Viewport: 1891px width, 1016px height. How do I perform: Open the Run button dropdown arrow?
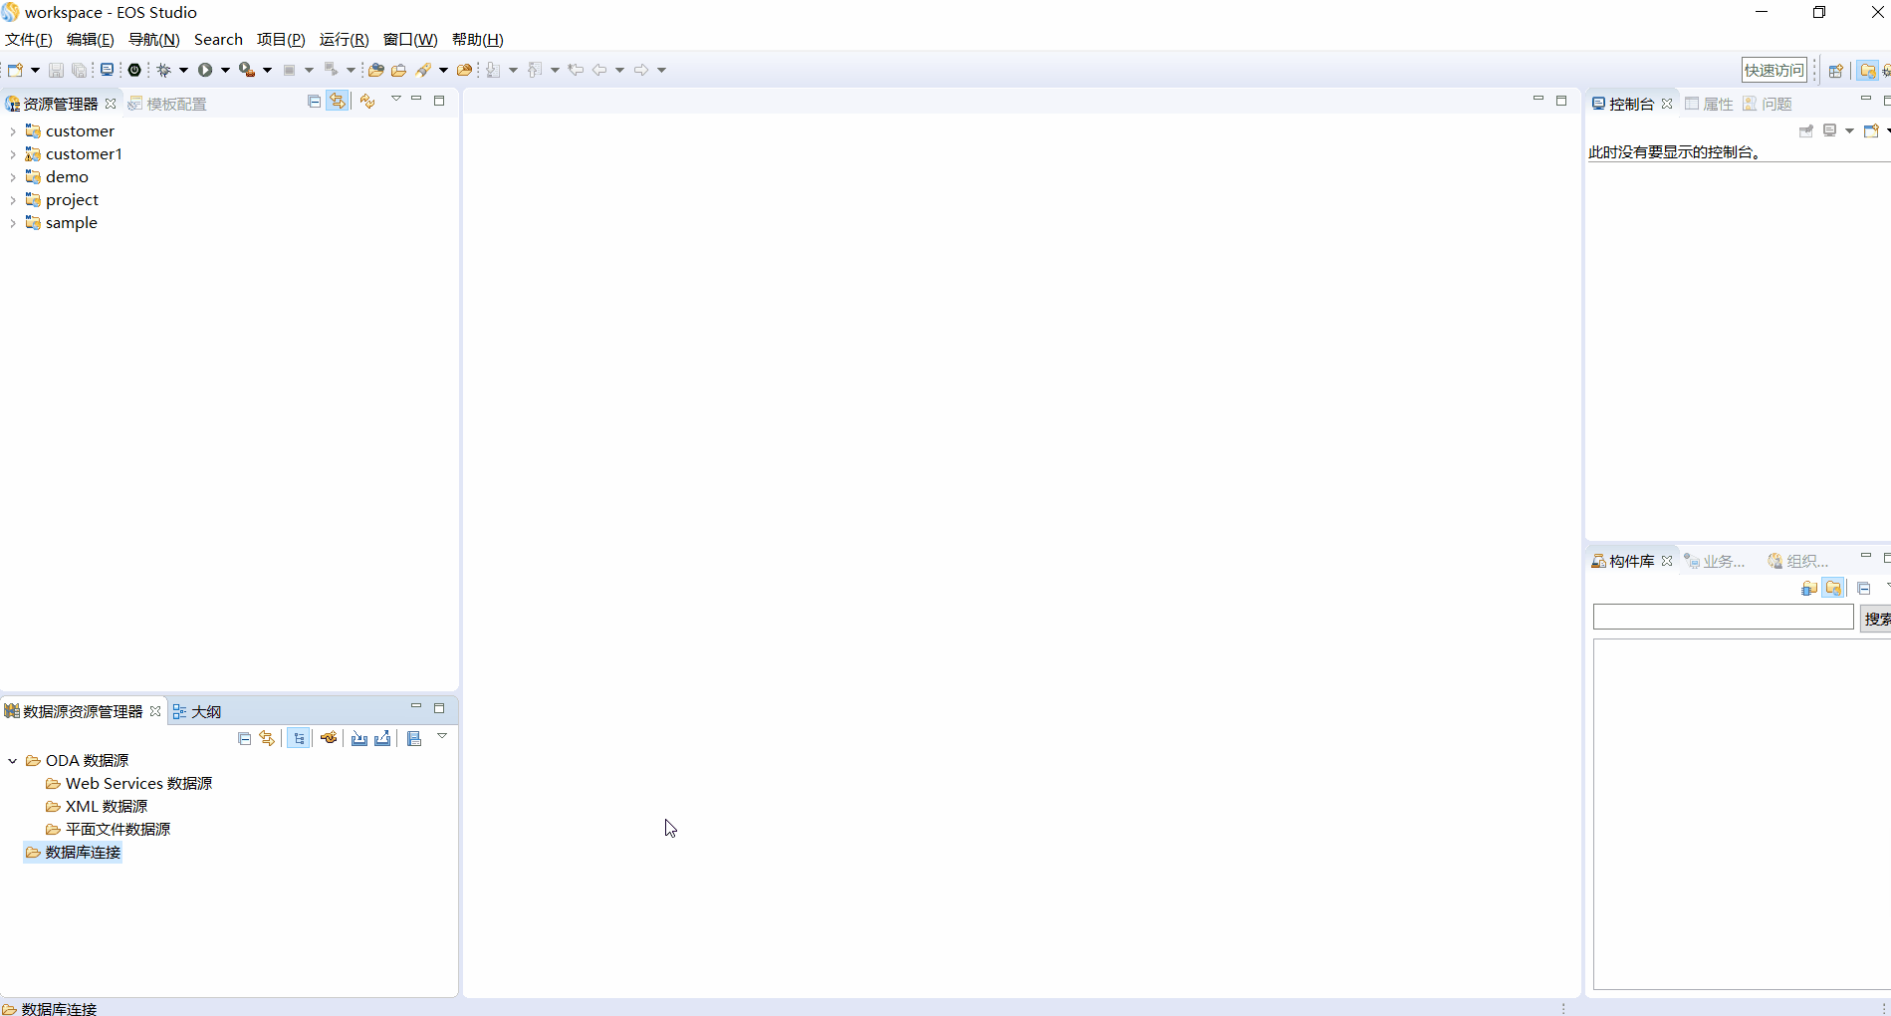pos(225,70)
